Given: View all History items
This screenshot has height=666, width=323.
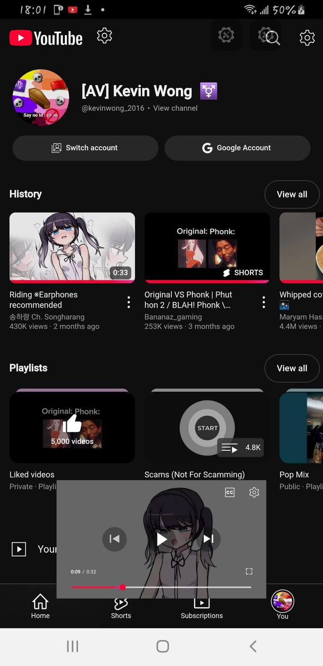Looking at the screenshot, I should point(292,194).
